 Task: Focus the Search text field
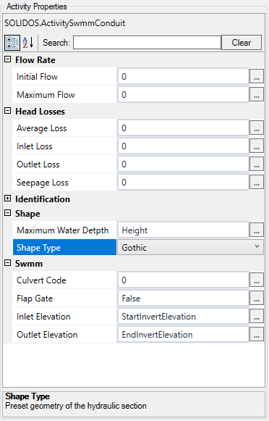pyautogui.click(x=147, y=43)
